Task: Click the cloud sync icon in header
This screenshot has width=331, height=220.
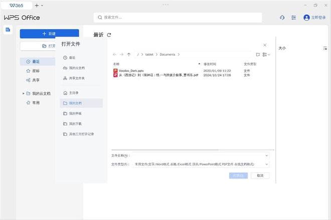Action: click(x=282, y=17)
